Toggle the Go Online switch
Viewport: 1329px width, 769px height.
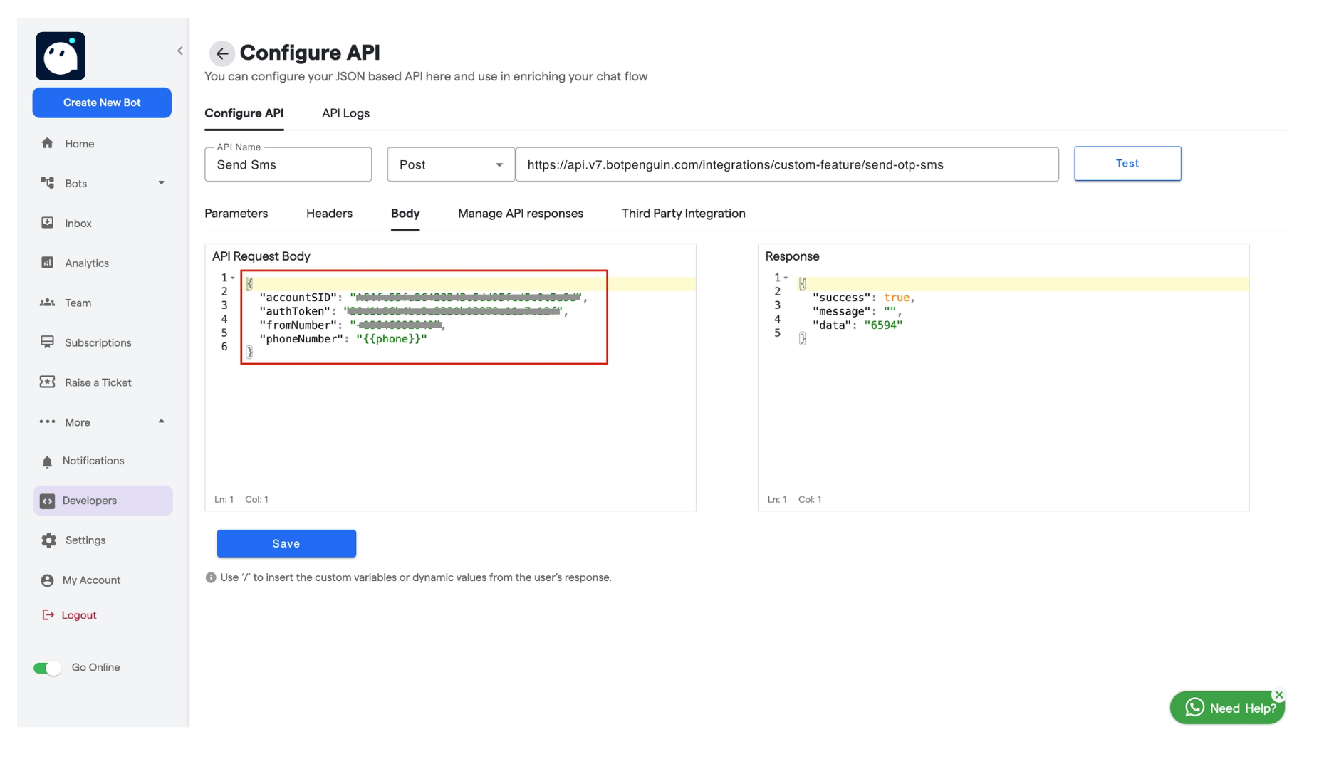(46, 667)
